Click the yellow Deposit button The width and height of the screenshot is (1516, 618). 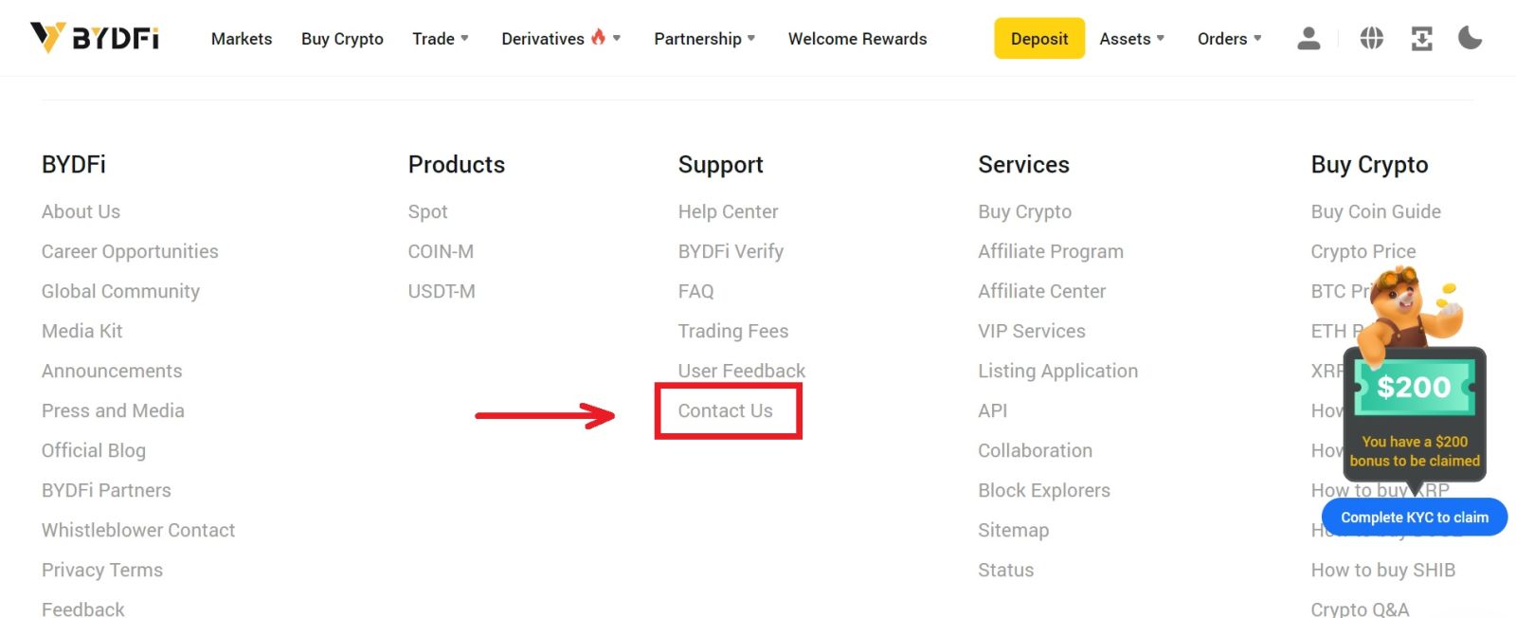click(x=1038, y=39)
